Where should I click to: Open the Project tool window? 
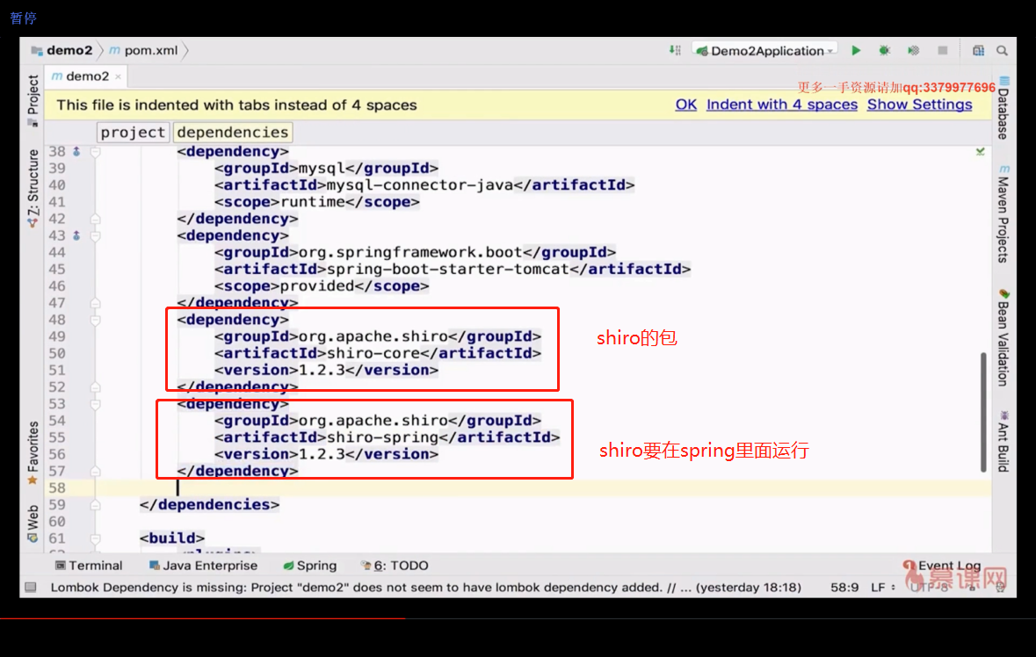pos(33,100)
